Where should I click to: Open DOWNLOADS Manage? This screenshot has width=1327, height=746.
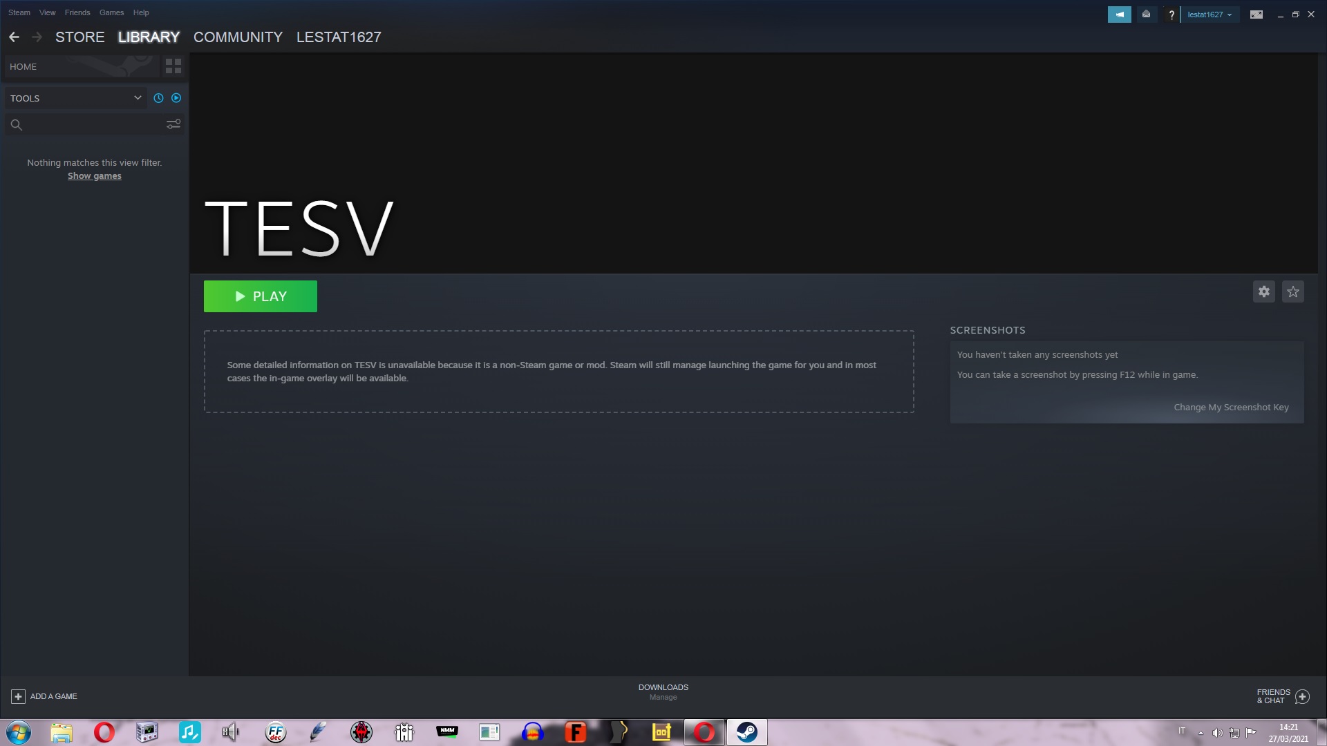[x=663, y=692]
